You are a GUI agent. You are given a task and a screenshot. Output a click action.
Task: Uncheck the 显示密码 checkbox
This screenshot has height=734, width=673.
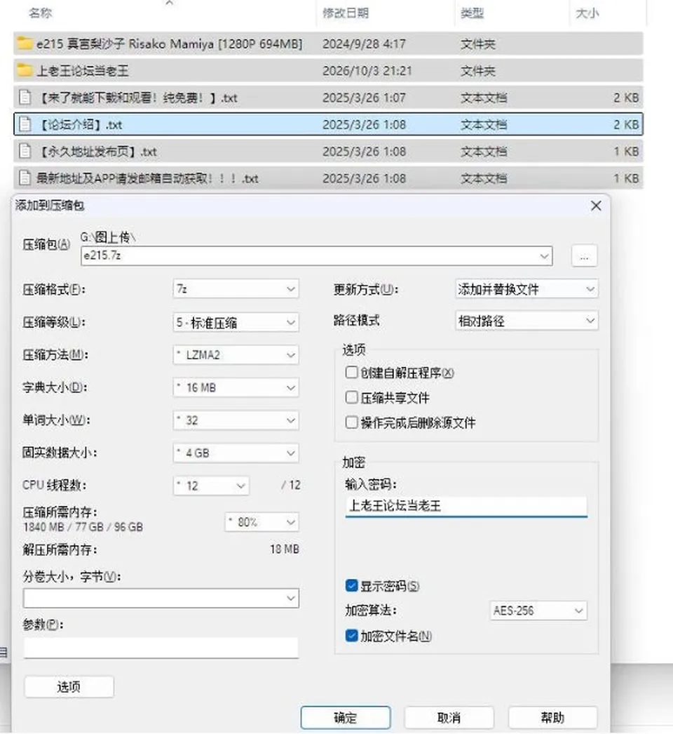[x=351, y=586]
